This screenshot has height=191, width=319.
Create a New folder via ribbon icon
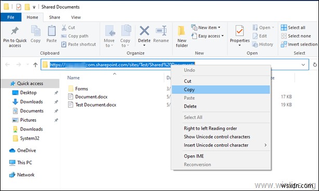(x=181, y=31)
